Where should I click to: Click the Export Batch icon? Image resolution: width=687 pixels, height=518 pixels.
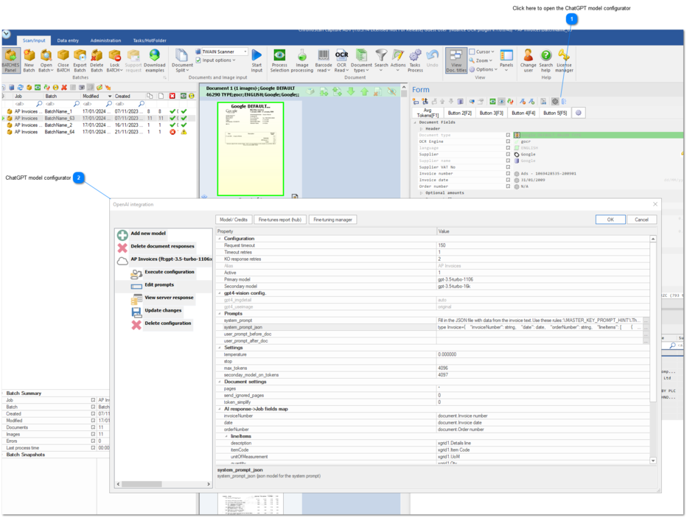point(80,56)
